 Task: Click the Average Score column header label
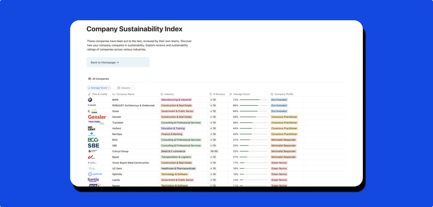242,94
